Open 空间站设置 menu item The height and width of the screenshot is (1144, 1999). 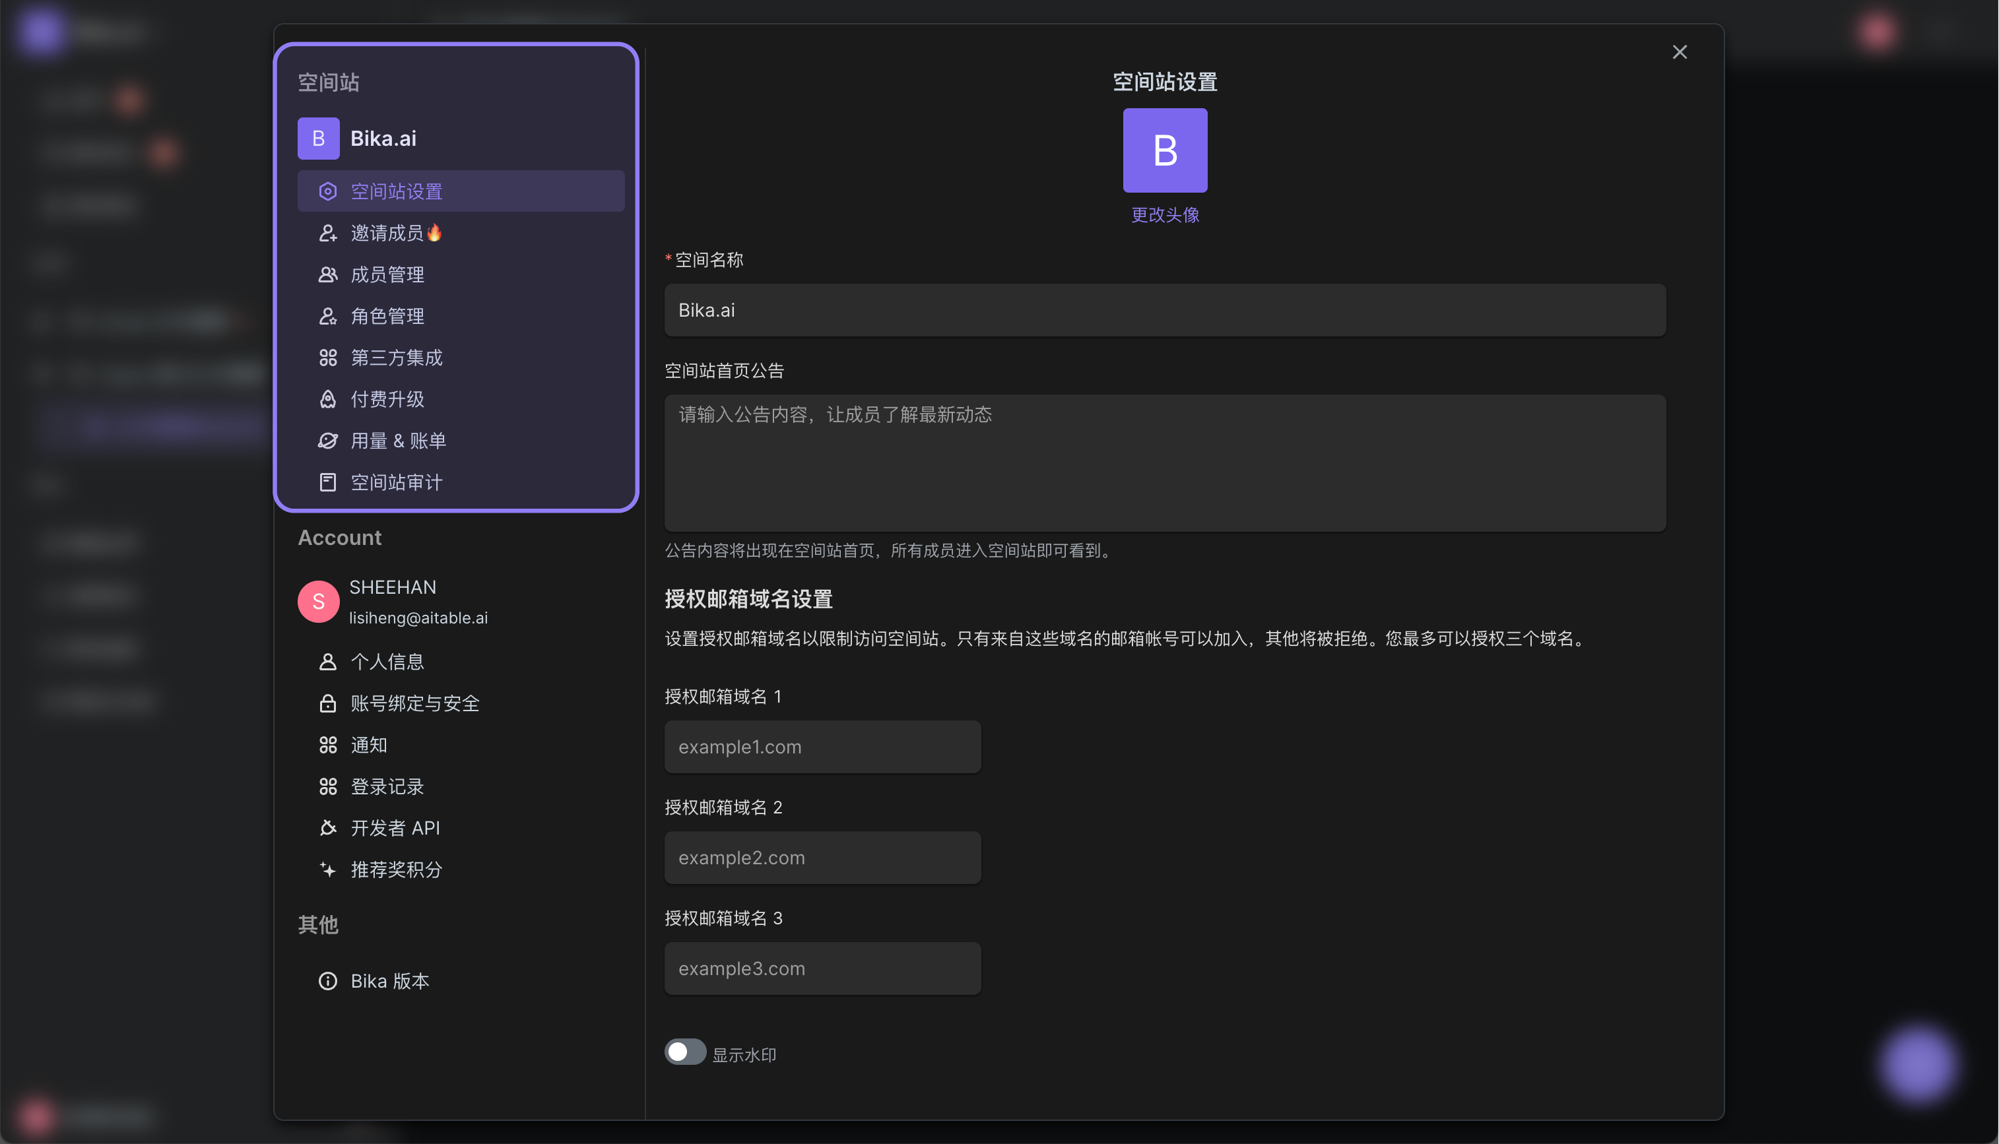461,191
